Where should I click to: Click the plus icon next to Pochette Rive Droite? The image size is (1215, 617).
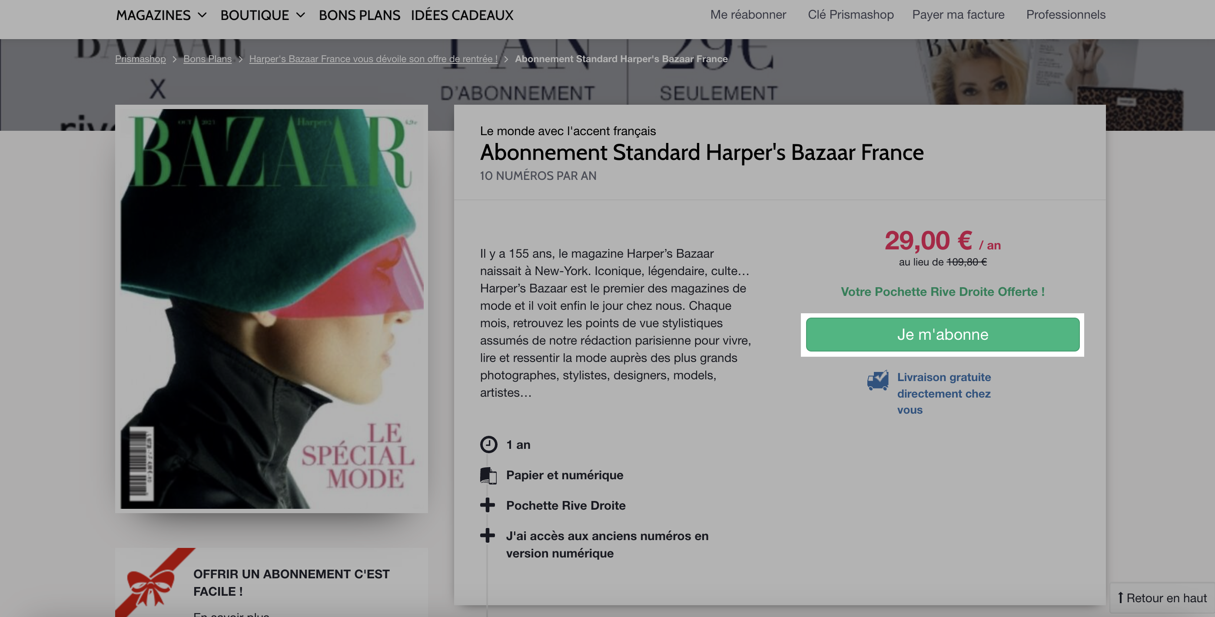pos(487,505)
